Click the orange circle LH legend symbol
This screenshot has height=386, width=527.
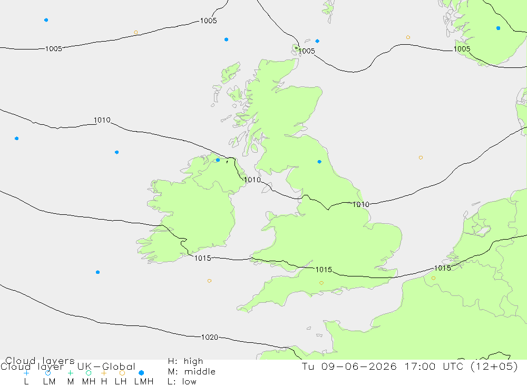click(x=122, y=373)
